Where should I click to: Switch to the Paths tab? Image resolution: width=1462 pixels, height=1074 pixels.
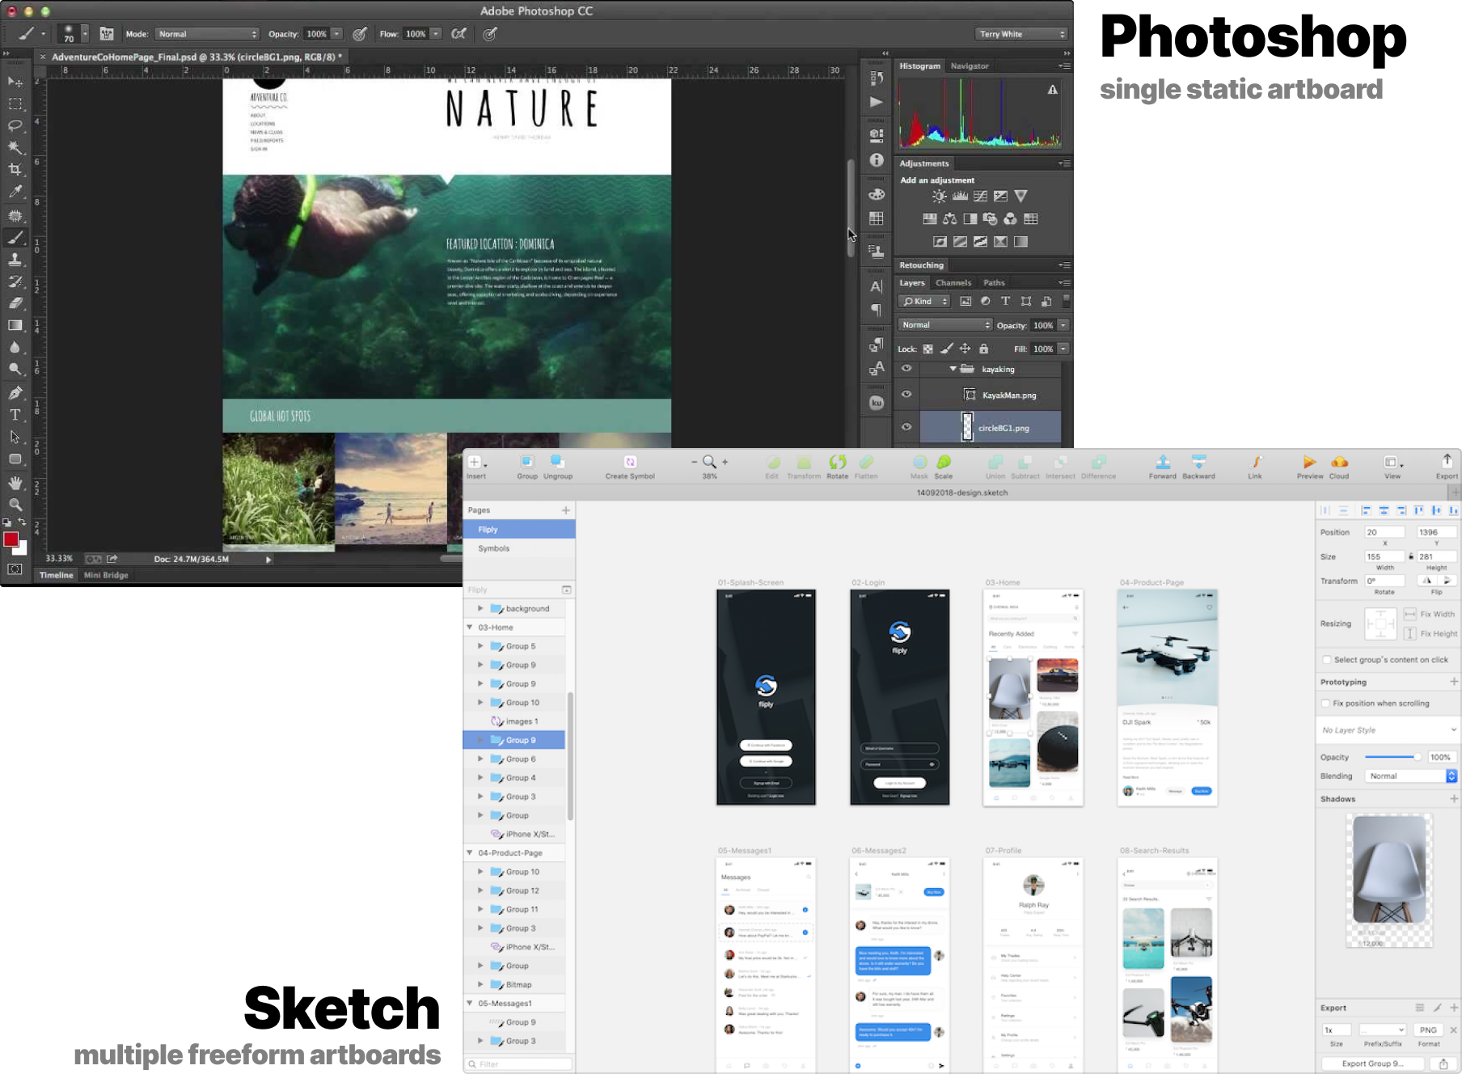pos(994,283)
